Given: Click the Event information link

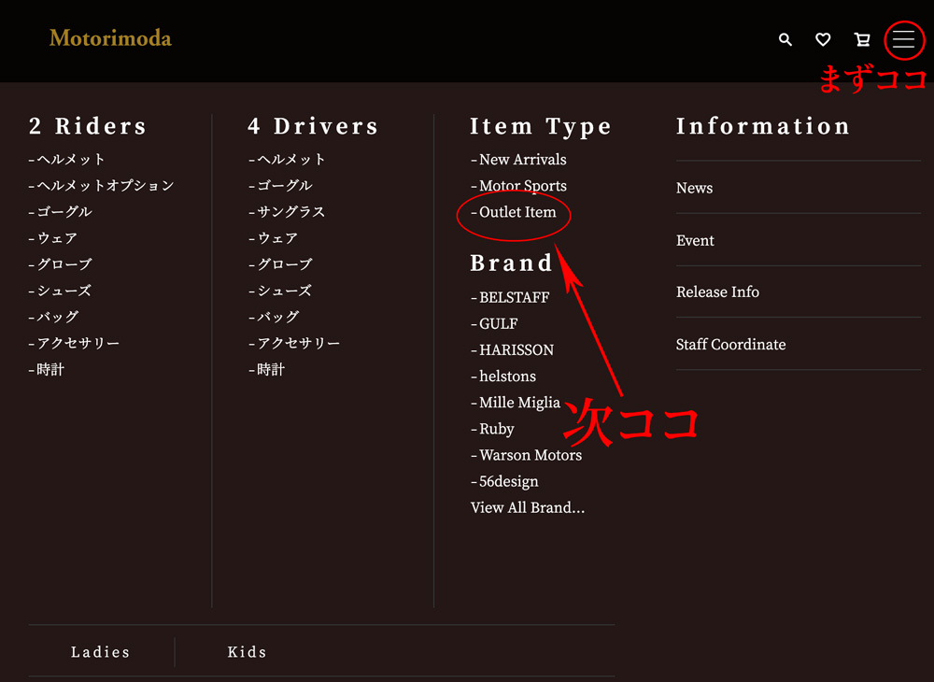Looking at the screenshot, I should click(695, 240).
